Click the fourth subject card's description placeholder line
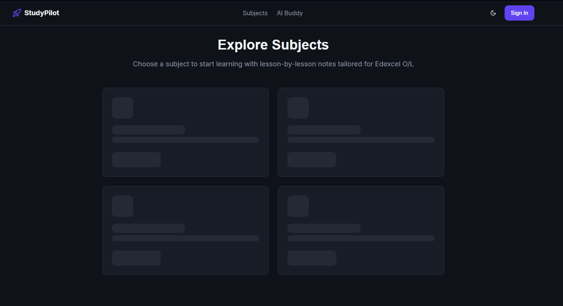This screenshot has height=306, width=563. pyautogui.click(x=361, y=238)
